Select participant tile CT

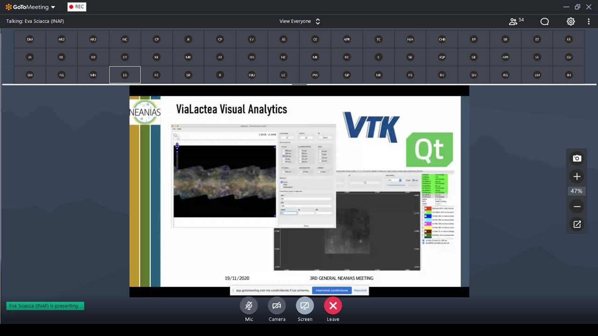125,57
